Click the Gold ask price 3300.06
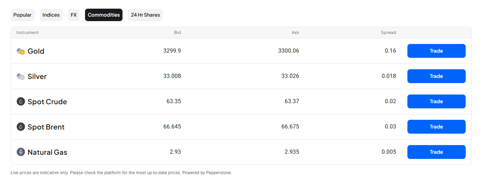The image size is (482, 179). click(x=289, y=51)
